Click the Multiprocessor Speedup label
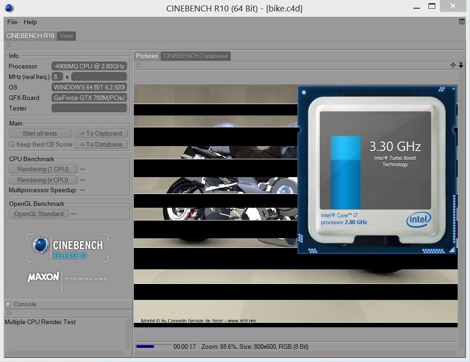The height and width of the screenshot is (362, 470). point(43,190)
